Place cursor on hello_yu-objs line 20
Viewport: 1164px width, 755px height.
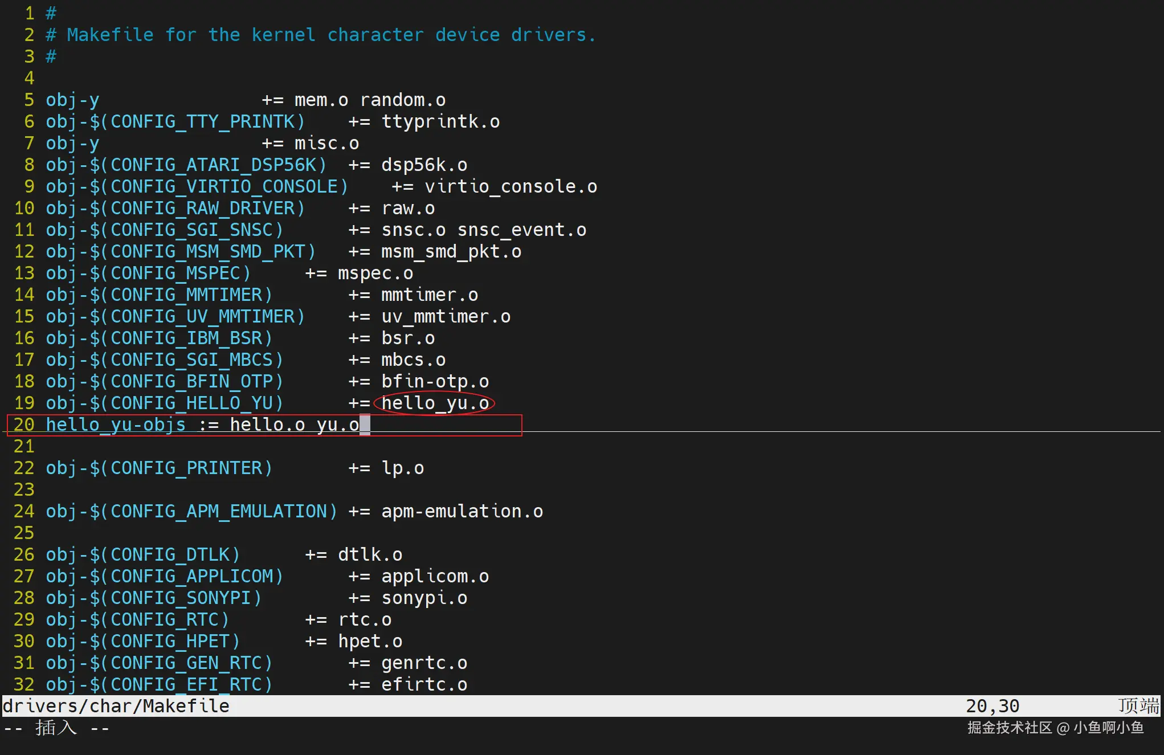116,425
